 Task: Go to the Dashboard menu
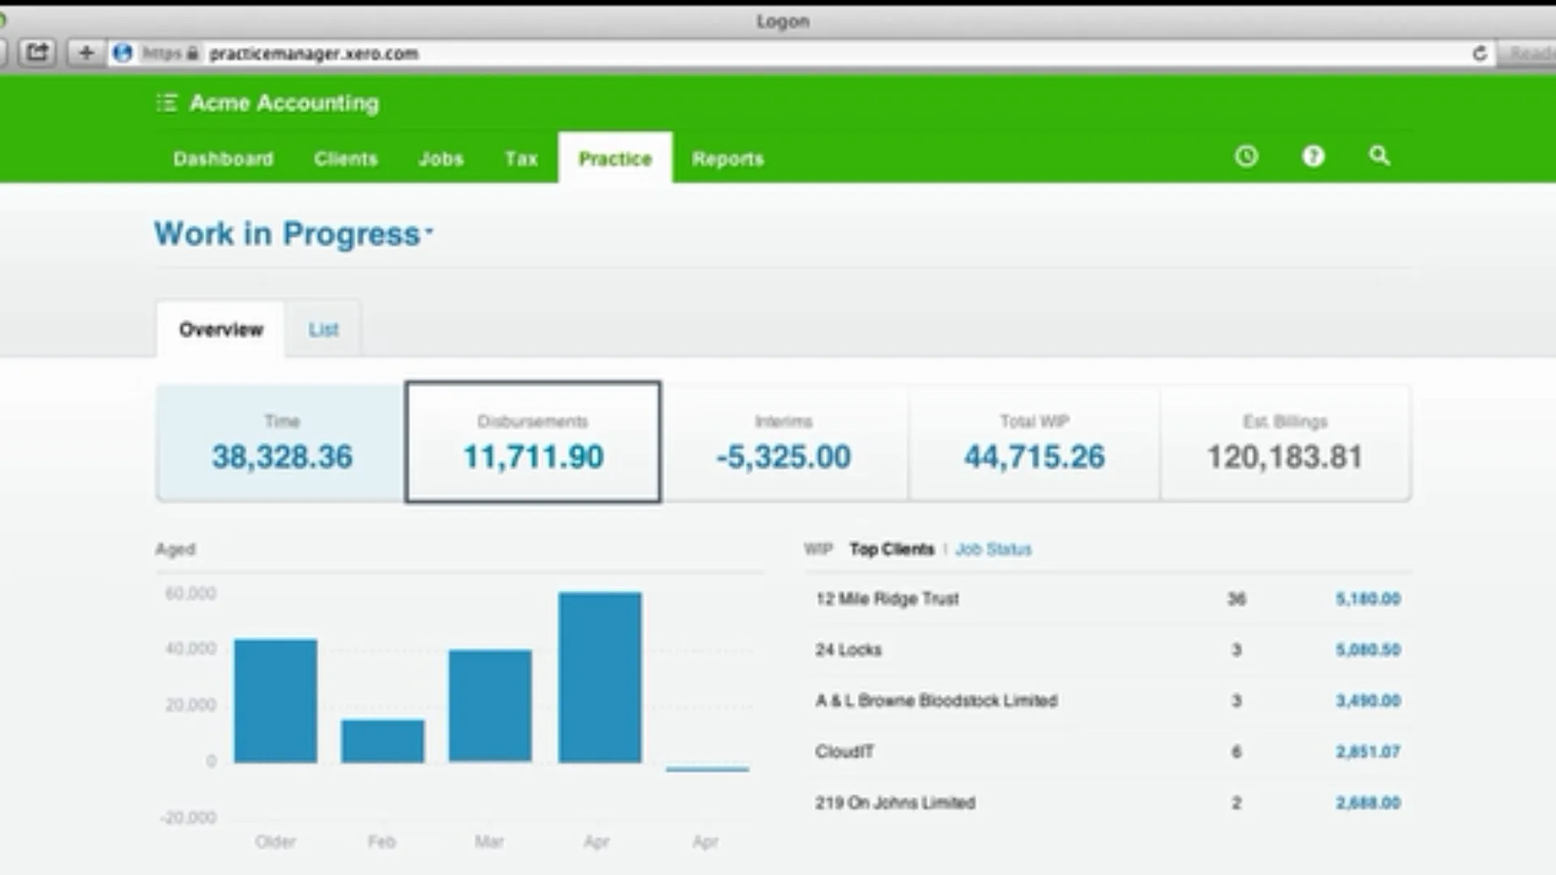coord(223,159)
